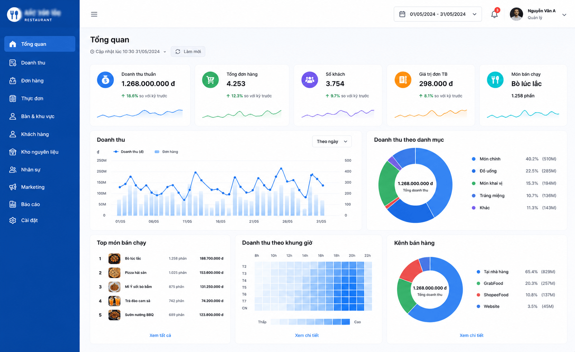This screenshot has width=575, height=352.
Task: Click the Sườn nướng BBQ dish thumbnail
Action: pyautogui.click(x=114, y=315)
